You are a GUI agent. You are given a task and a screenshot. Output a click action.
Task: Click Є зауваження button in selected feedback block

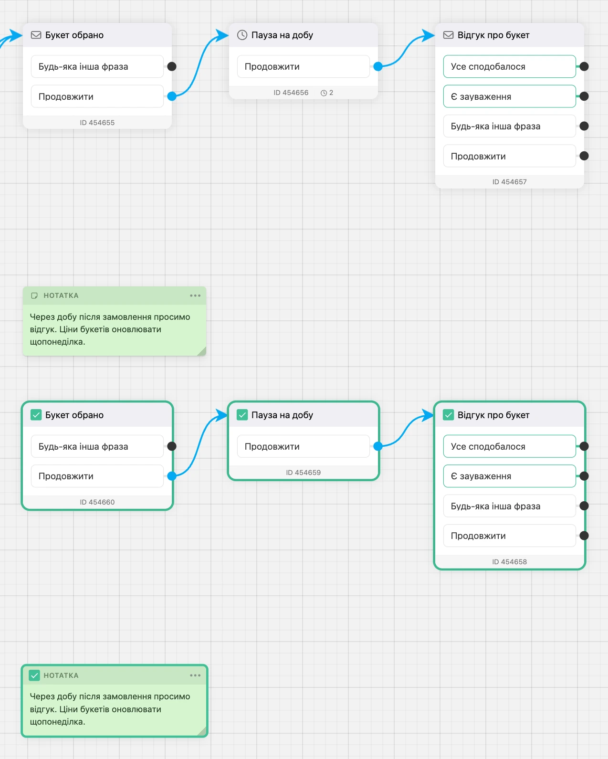tap(509, 476)
